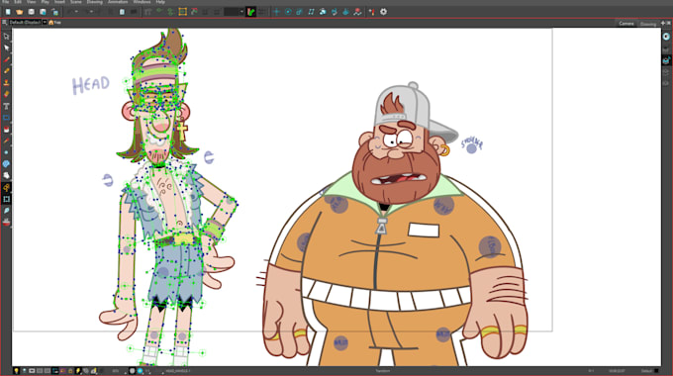Viewport: 673px width, 376px height.
Task: Toggle the highlighted green-red icon in top toolbar
Action: [251, 12]
